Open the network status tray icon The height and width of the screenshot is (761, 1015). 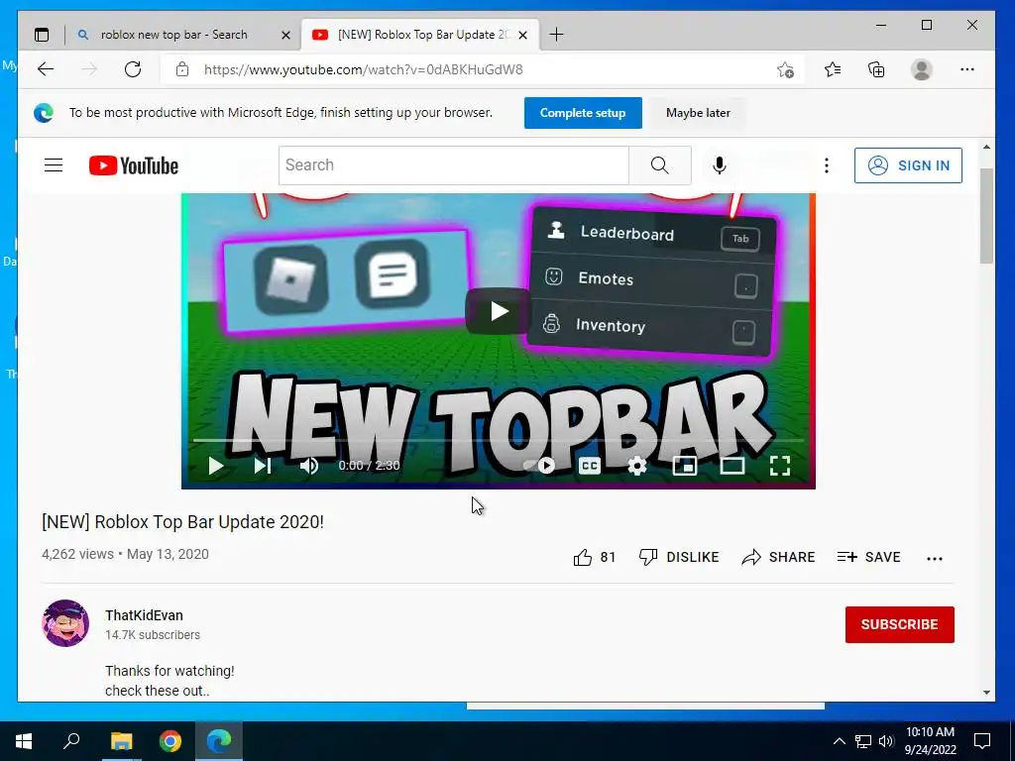tap(863, 741)
